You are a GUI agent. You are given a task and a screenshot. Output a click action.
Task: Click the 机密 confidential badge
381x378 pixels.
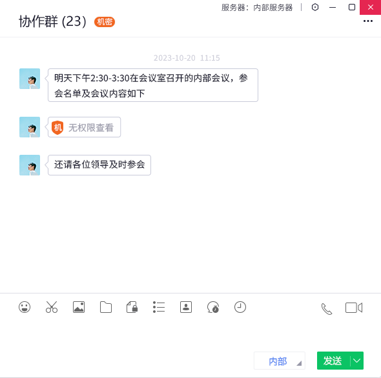105,22
